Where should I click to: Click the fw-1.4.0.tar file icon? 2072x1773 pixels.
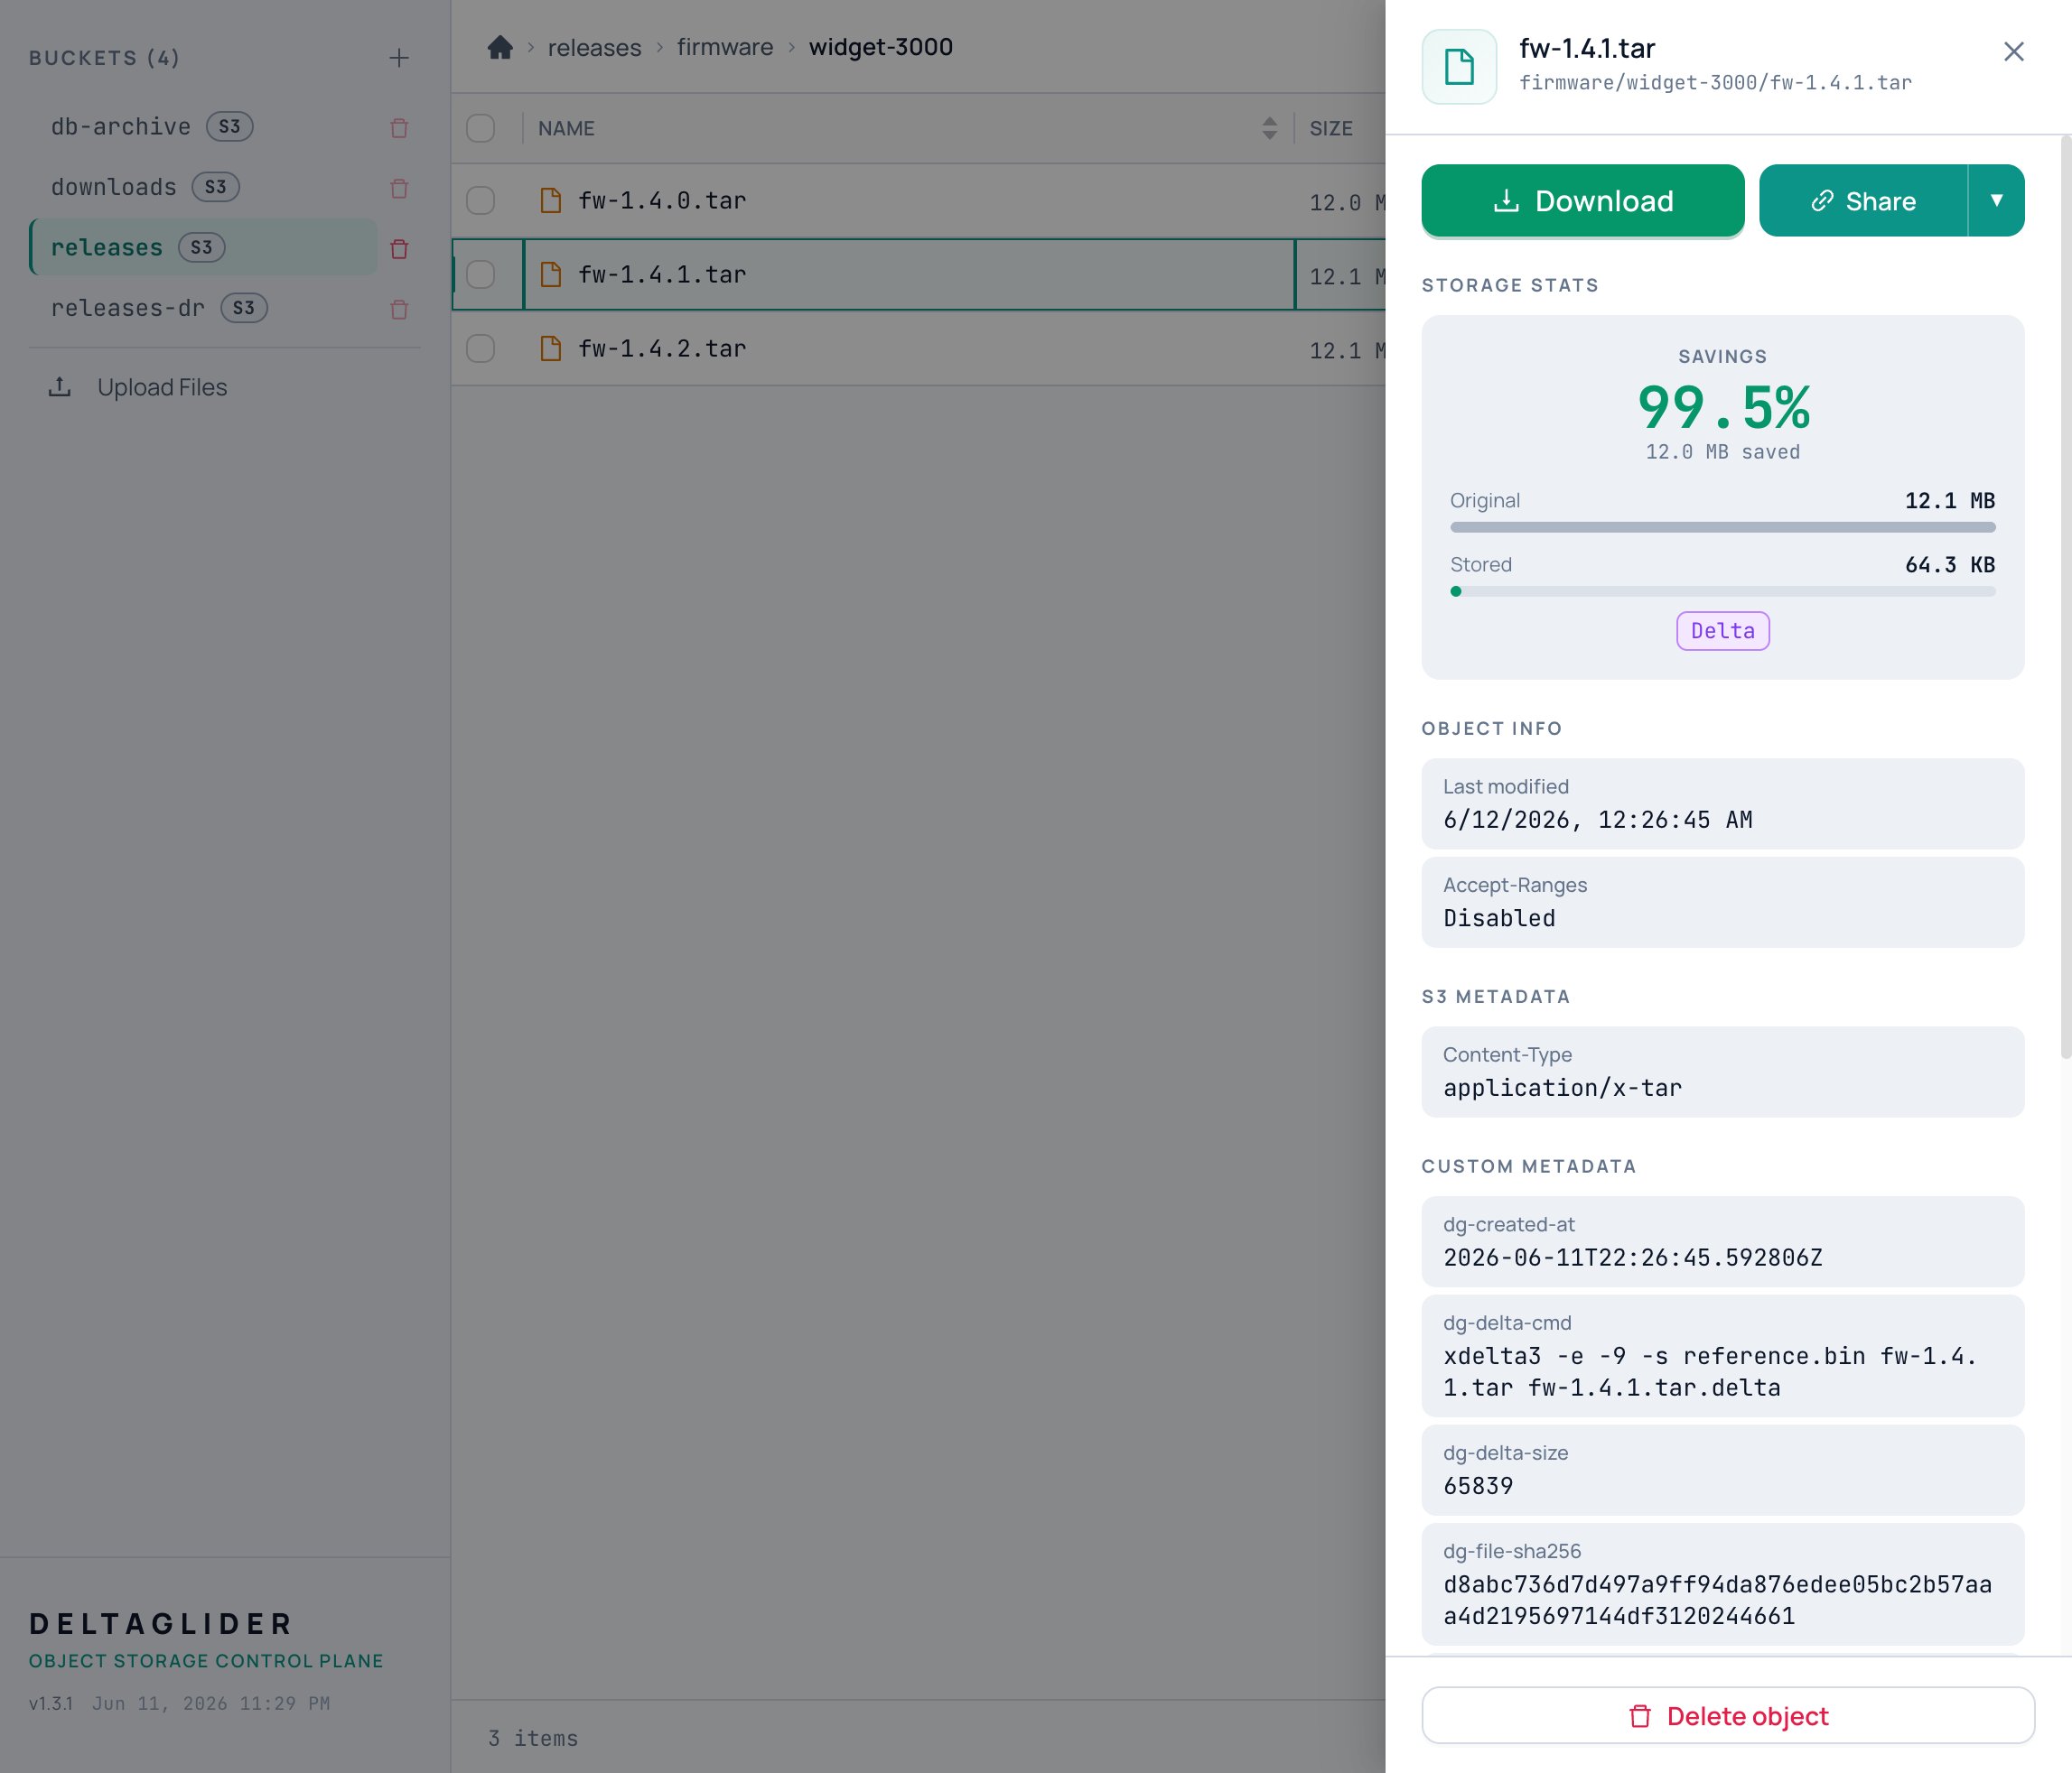point(550,201)
